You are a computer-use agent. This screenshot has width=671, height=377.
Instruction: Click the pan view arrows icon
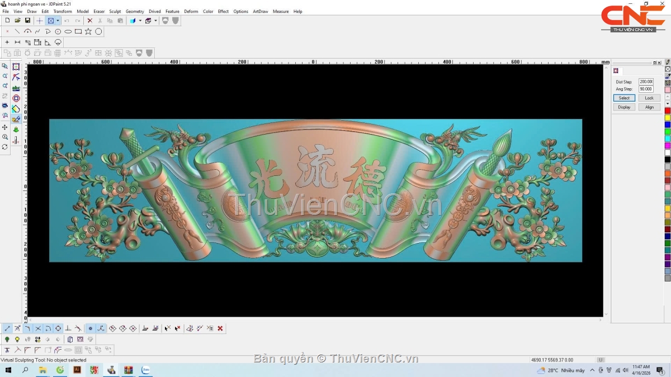[5, 127]
